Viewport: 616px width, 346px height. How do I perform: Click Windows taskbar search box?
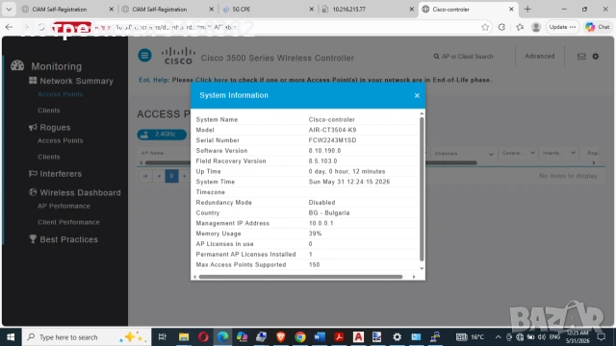pyautogui.click(x=87, y=337)
